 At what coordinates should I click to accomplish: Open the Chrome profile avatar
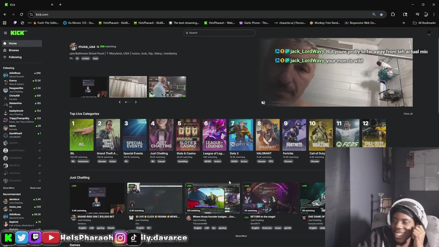(426, 14)
